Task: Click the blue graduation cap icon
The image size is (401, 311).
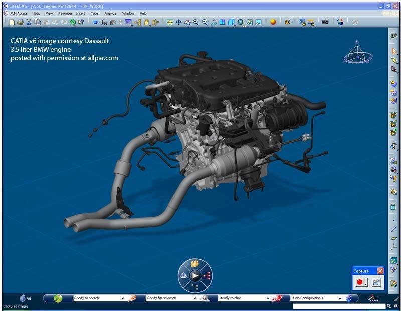Action: click(96, 22)
